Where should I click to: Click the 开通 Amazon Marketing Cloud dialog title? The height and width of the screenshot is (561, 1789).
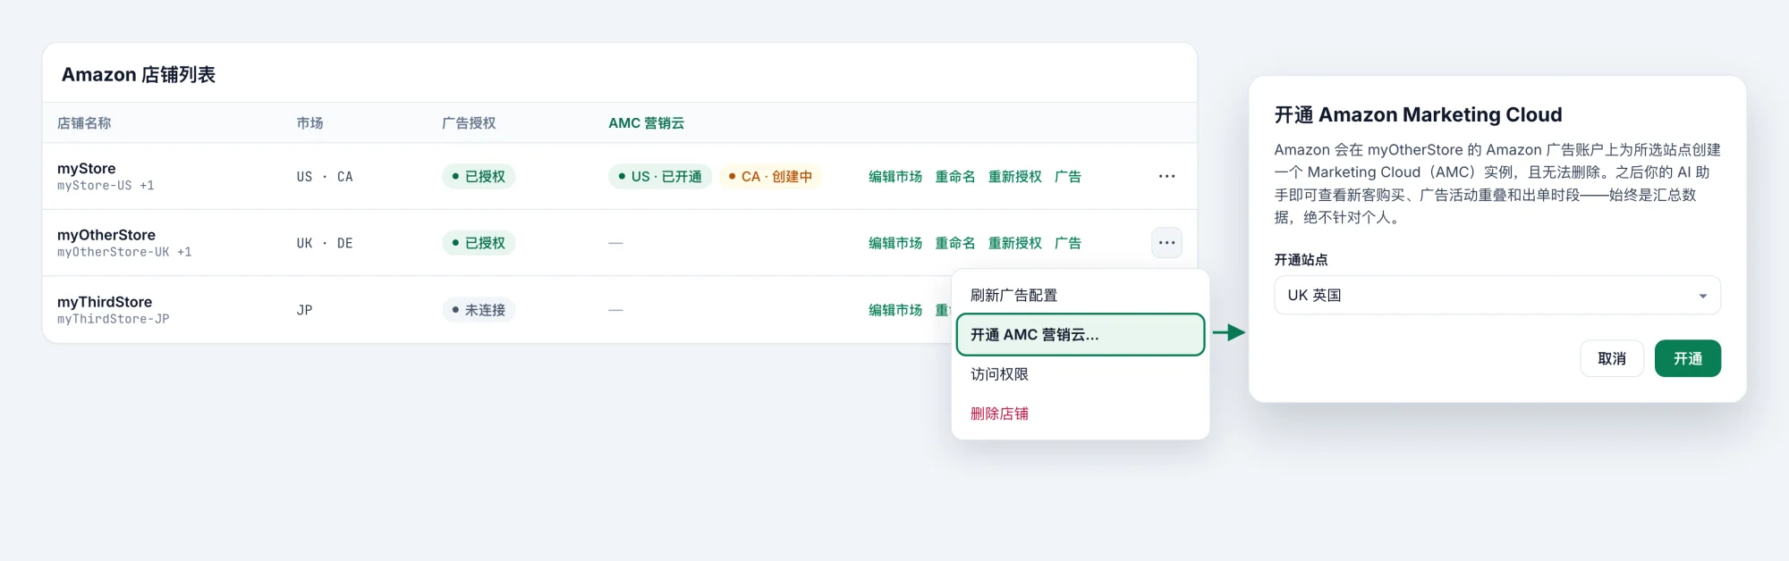pyautogui.click(x=1418, y=115)
